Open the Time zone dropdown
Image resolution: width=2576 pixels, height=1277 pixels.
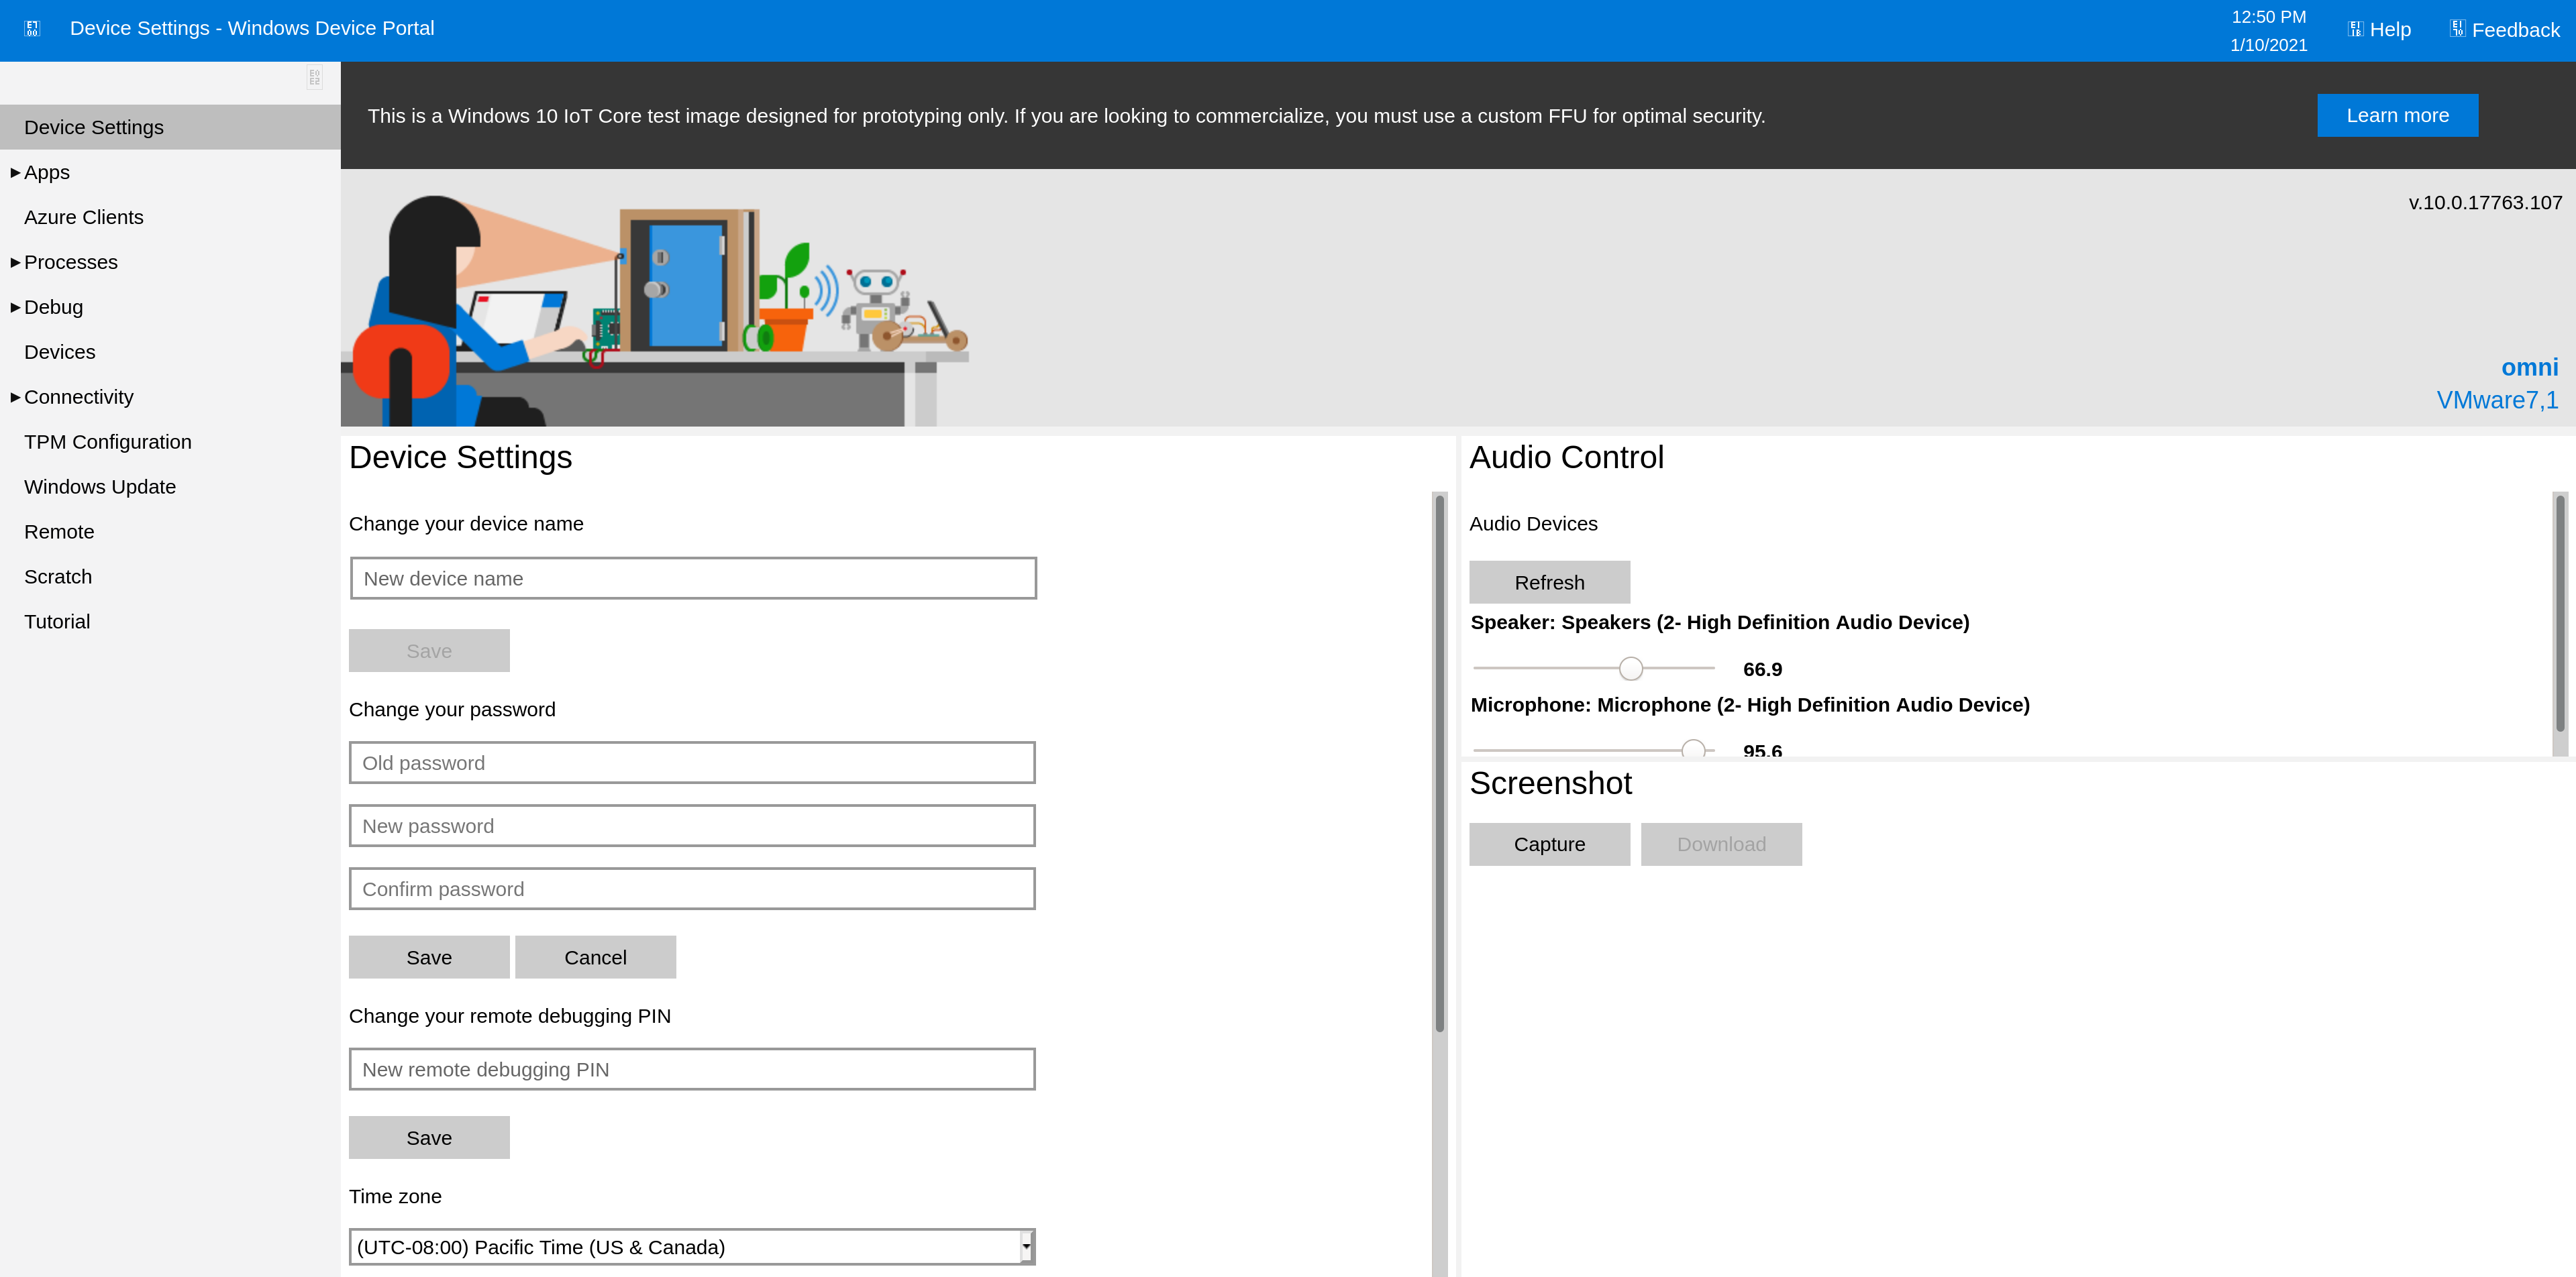click(x=1025, y=1246)
